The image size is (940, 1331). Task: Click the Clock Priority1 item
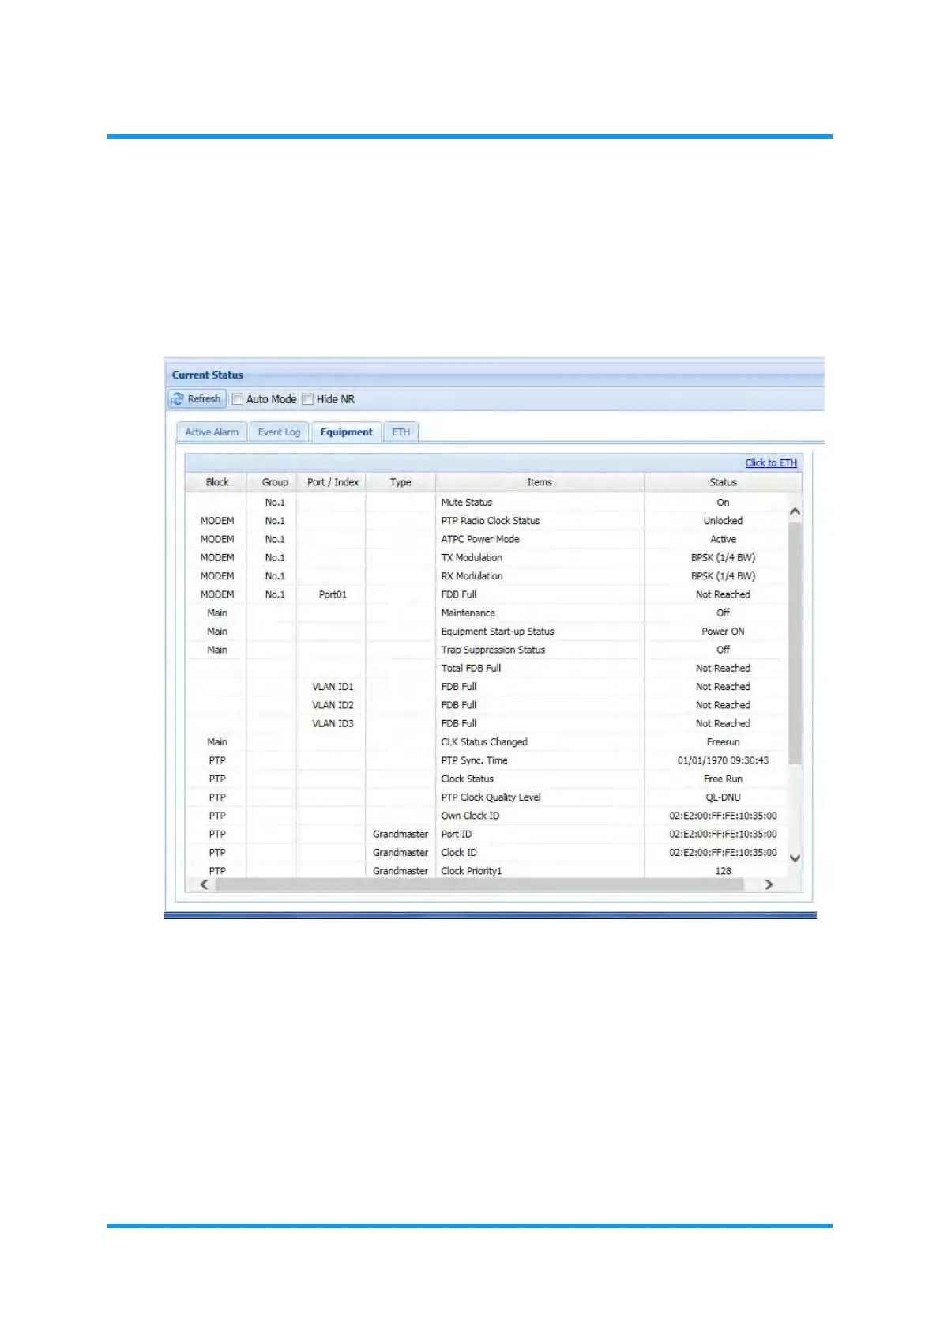point(472,871)
